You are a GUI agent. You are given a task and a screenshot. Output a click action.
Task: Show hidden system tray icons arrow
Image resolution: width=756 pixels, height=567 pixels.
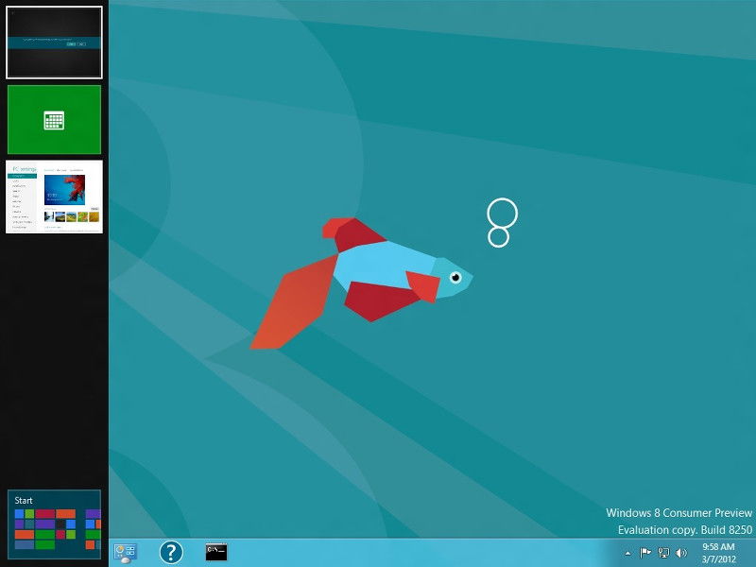point(627,553)
